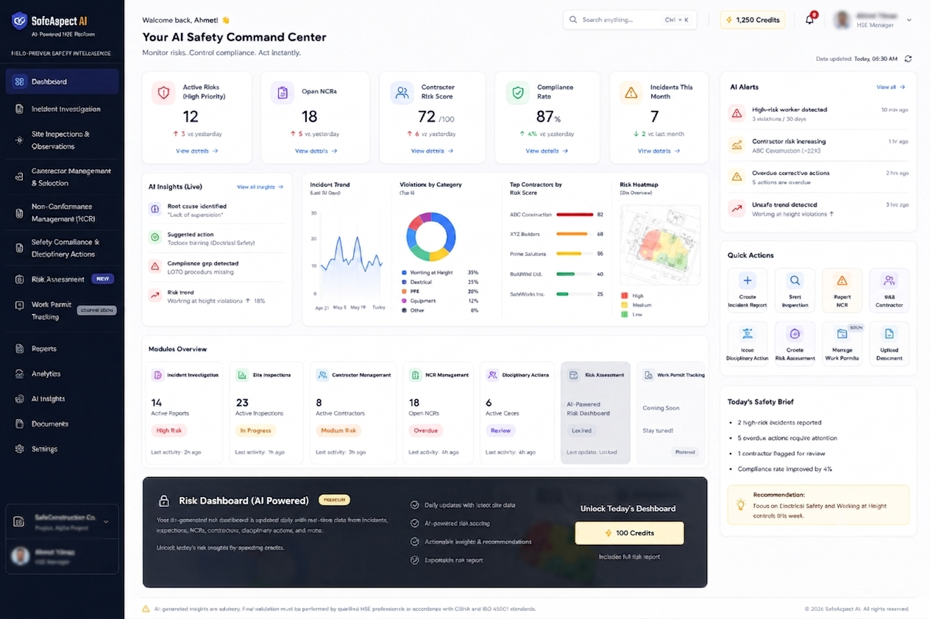Click Unlock with 100 Credits button
The width and height of the screenshot is (930, 619).
pos(629,533)
